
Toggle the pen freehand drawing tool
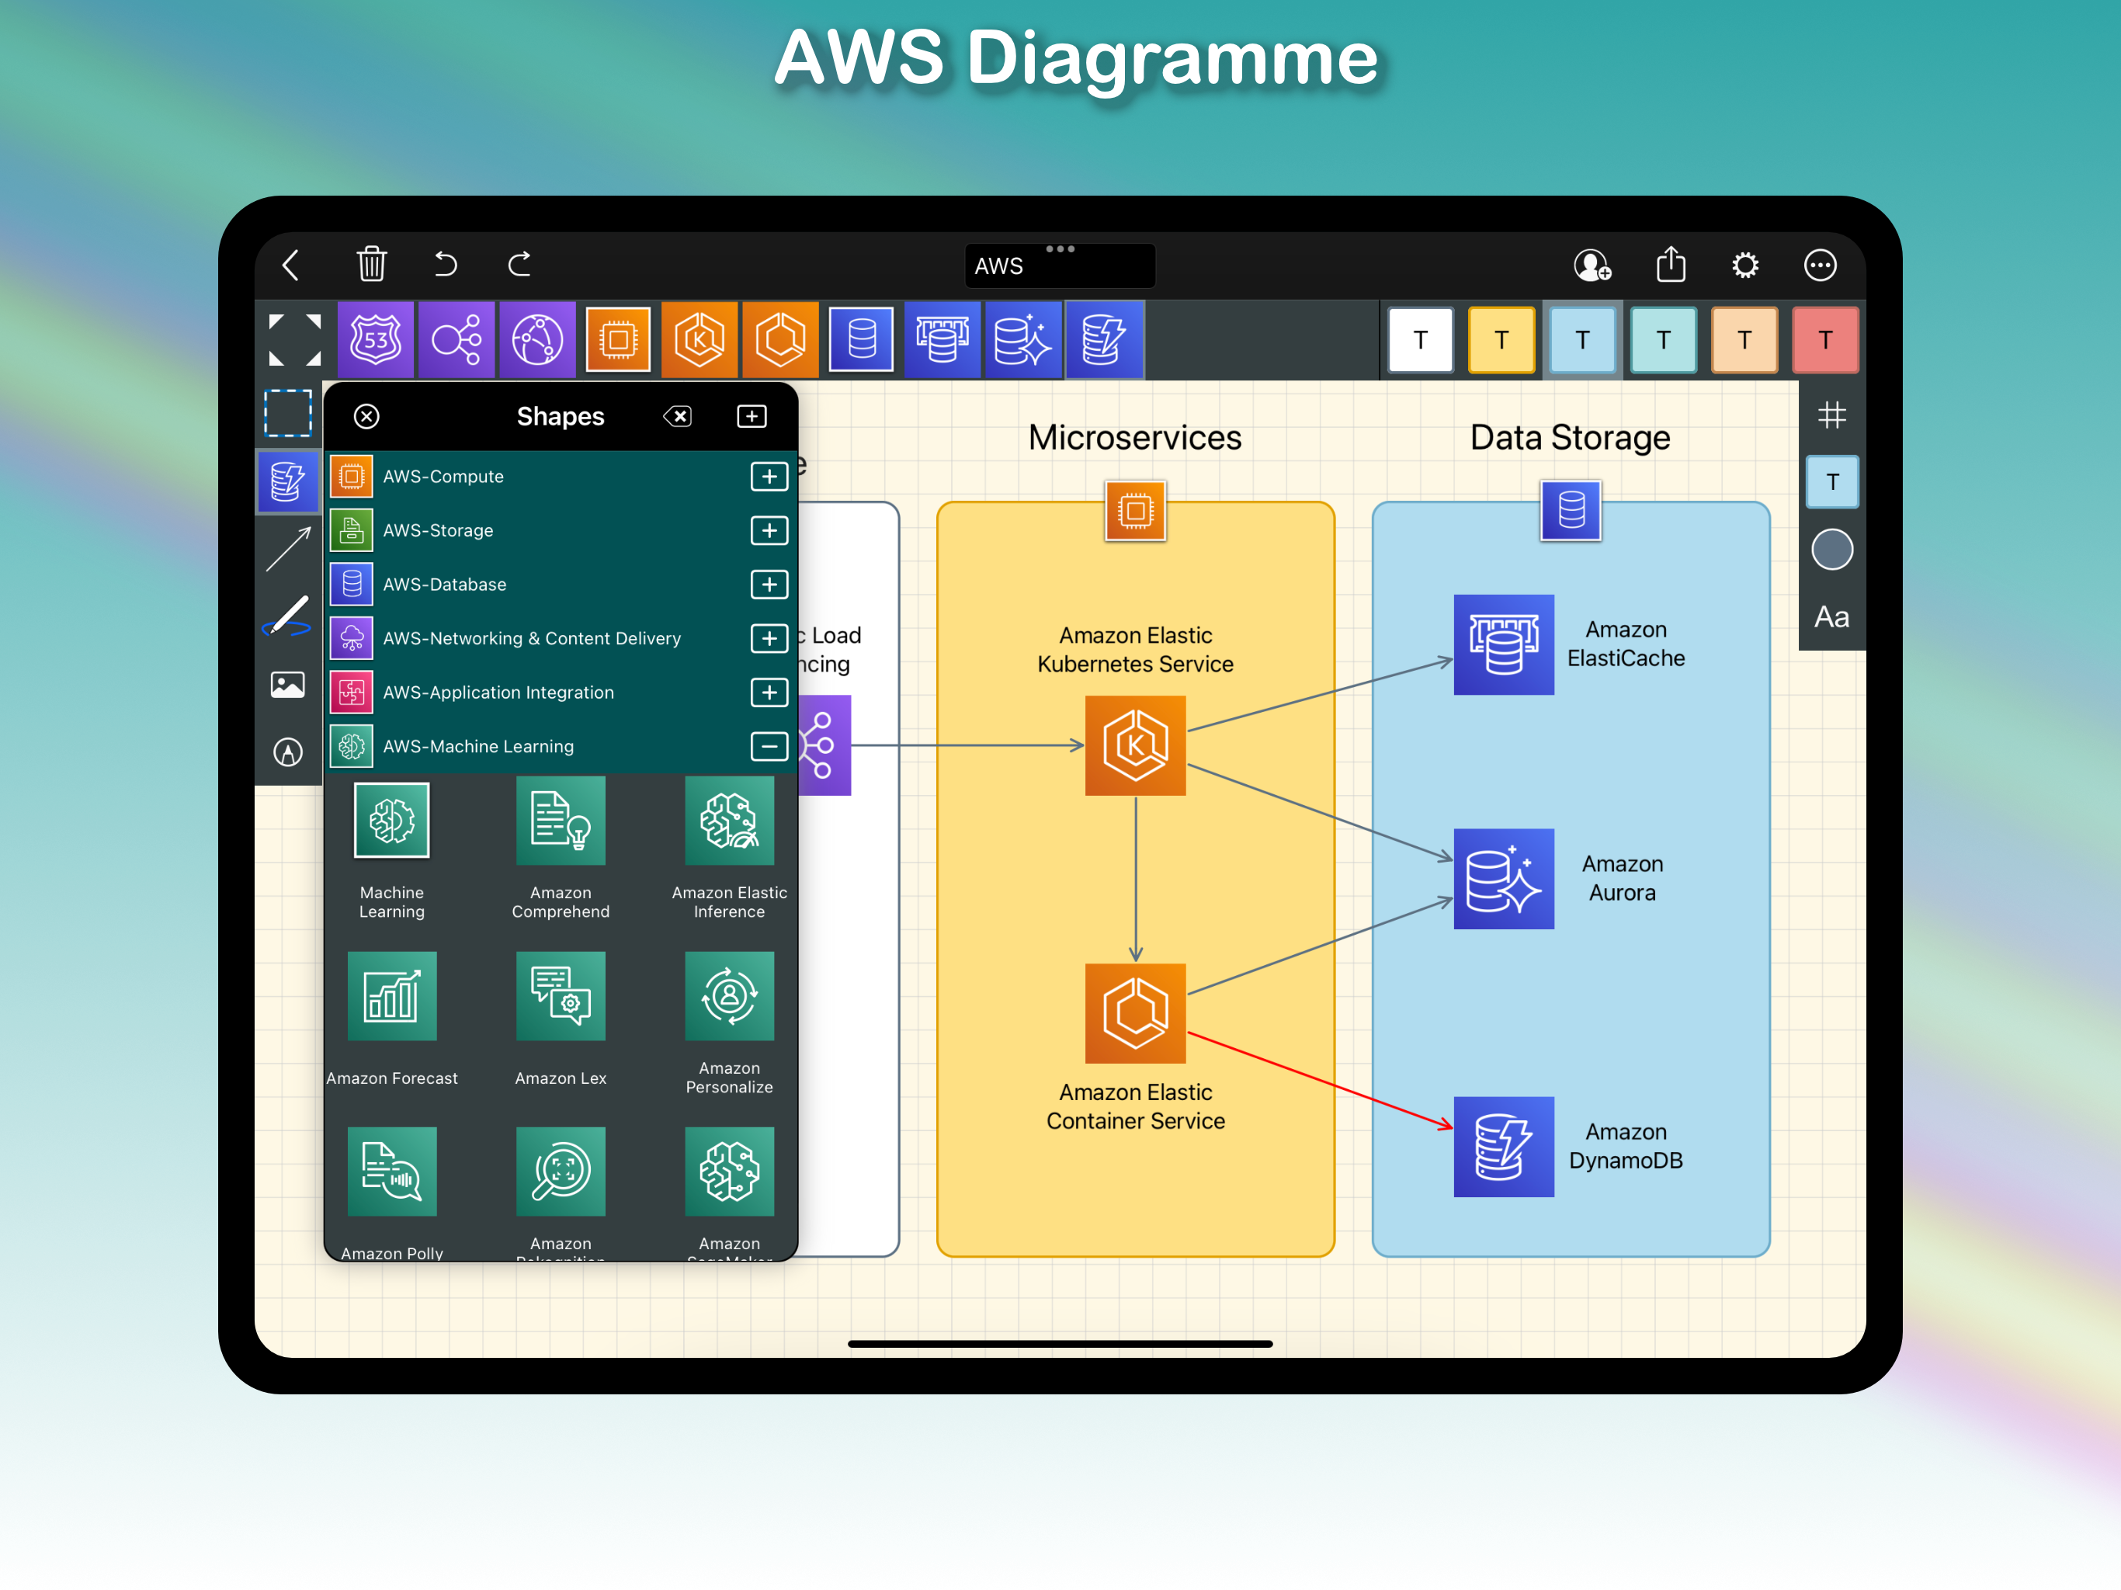click(288, 616)
